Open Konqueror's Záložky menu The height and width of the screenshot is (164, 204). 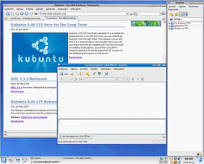[x=40, y=9]
